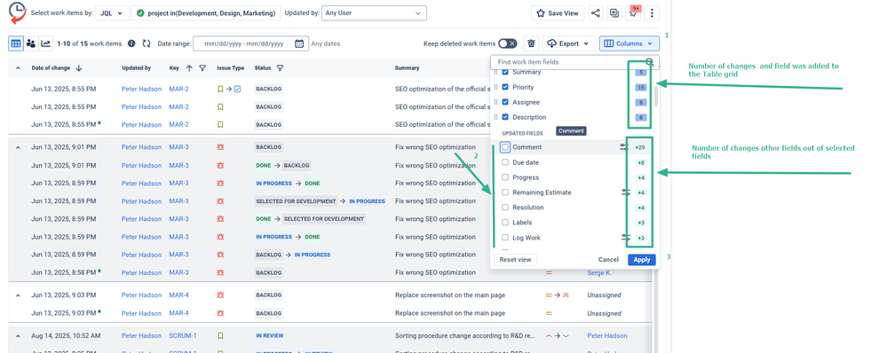Viewport: 887px width, 353px height.
Task: Uncheck the Assignee column checkbox
Action: [x=506, y=102]
